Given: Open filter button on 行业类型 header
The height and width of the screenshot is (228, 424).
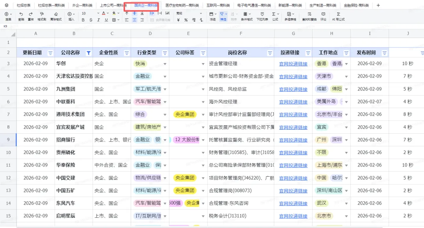Looking at the screenshot, I should (x=164, y=53).
